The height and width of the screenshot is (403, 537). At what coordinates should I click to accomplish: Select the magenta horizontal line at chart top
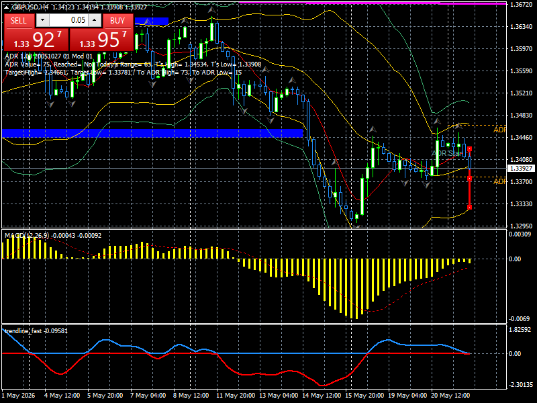[x=373, y=3]
